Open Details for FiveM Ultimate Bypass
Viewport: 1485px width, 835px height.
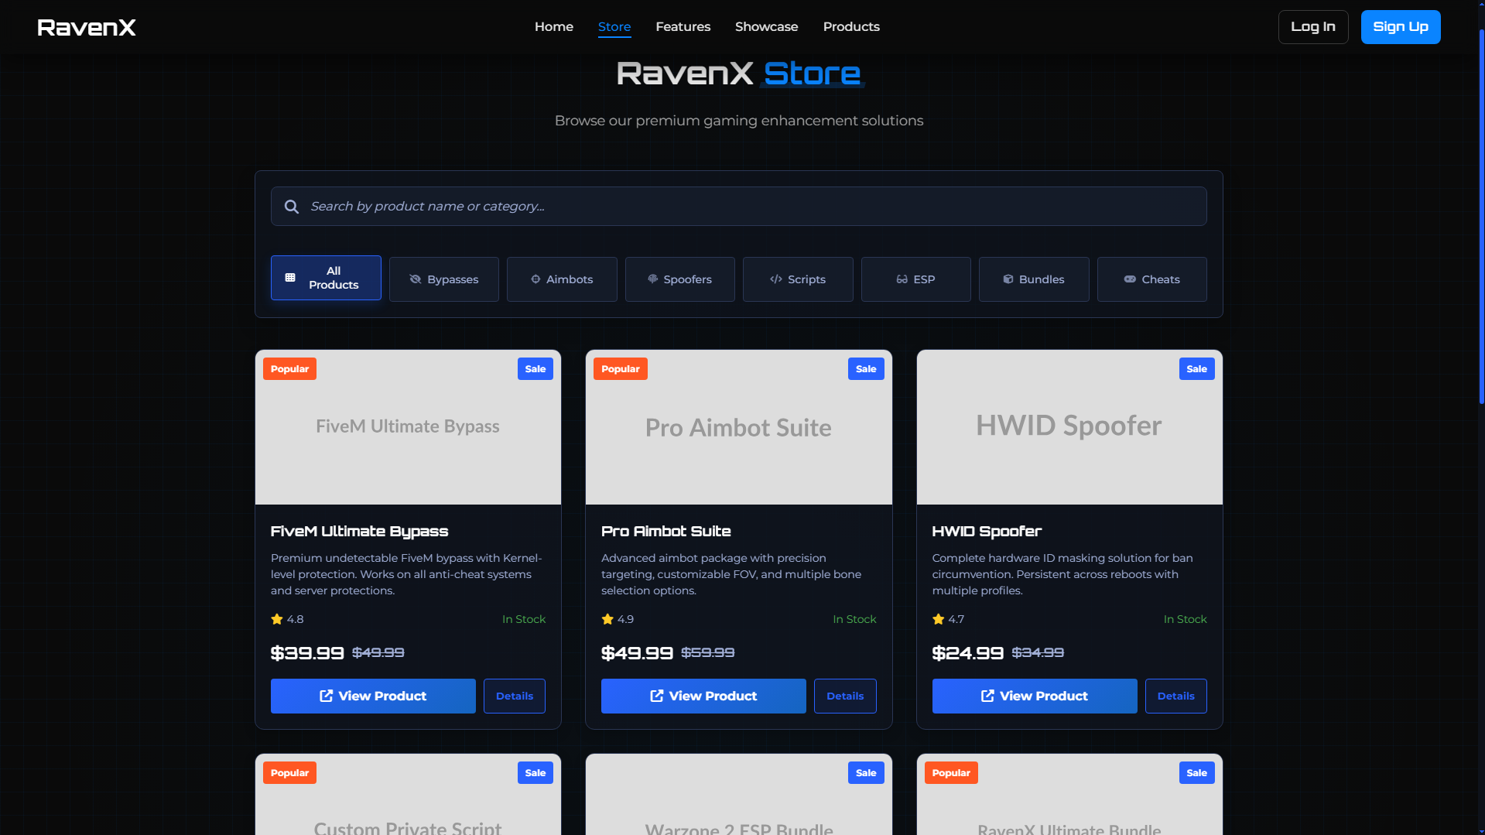point(515,696)
